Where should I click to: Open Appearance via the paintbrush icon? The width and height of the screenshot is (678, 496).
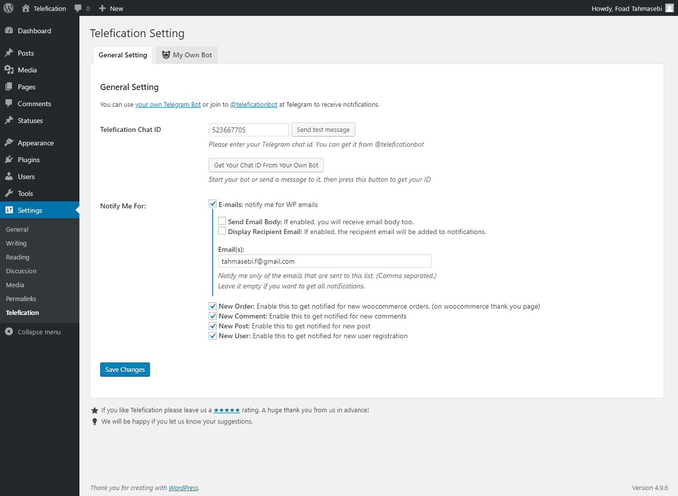(x=9, y=143)
